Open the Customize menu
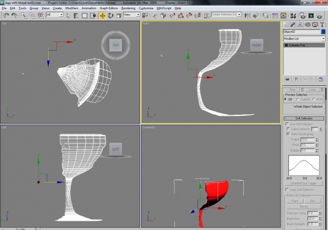The width and height of the screenshot is (328, 230). pos(146,8)
